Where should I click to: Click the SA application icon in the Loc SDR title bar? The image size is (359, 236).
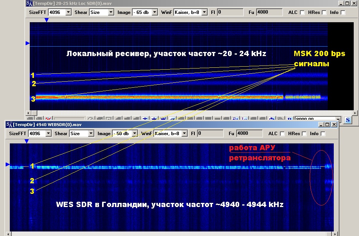(29, 3)
